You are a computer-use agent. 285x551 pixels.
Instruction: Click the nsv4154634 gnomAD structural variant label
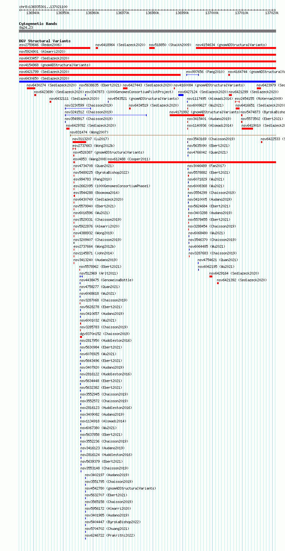pyautogui.click(x=231, y=45)
